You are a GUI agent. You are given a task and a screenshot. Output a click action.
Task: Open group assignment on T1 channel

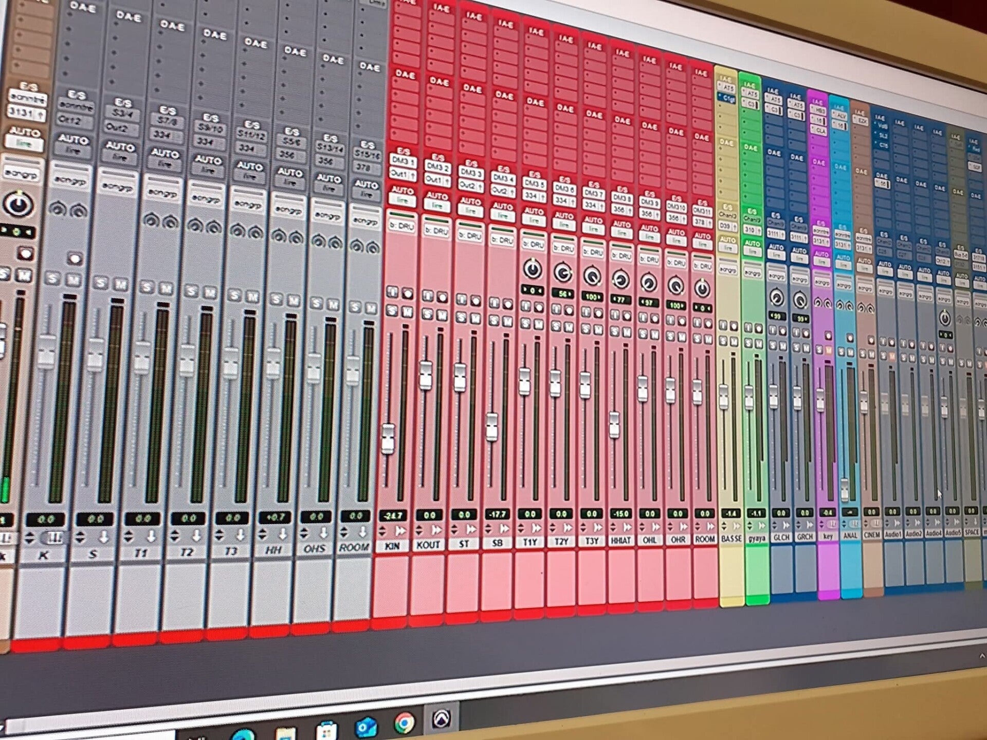pos(162,193)
